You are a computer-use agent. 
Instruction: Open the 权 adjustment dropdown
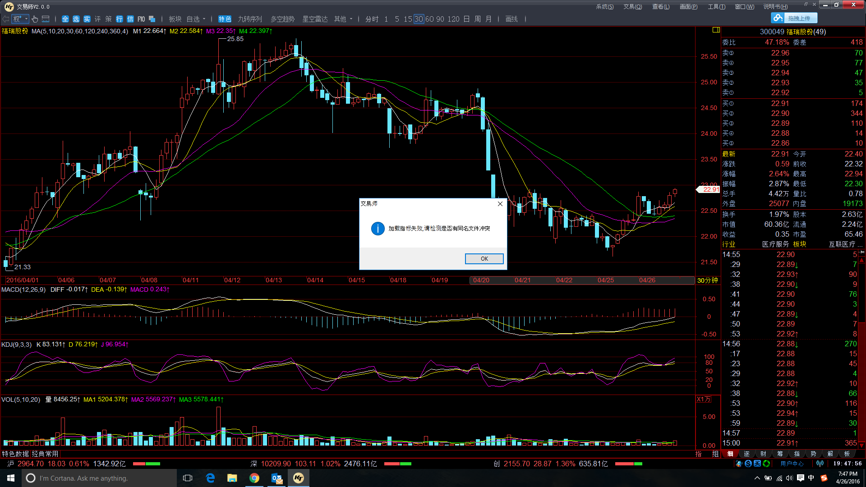coord(20,19)
